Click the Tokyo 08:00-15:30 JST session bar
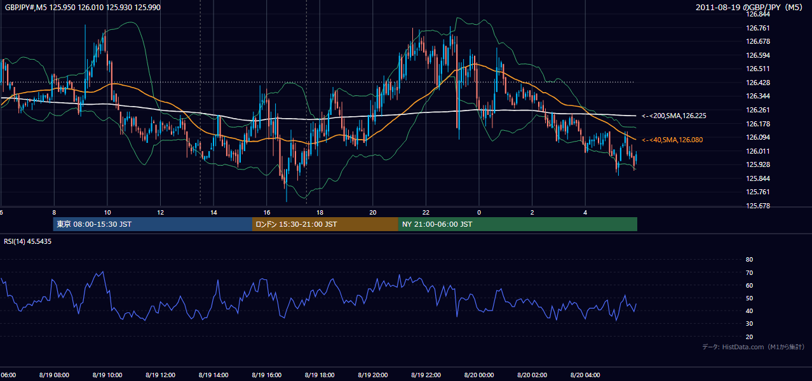 click(152, 224)
